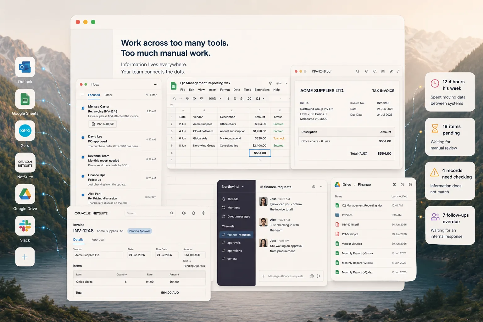Open the Revenue Team Monthly report email
Screen dimensions: 483x322
(x=119, y=160)
